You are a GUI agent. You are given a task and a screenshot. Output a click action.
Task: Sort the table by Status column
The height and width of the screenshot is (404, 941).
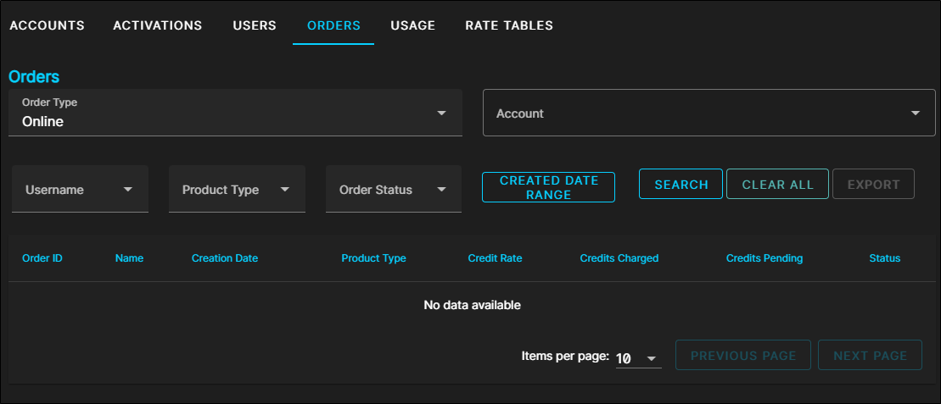click(884, 258)
